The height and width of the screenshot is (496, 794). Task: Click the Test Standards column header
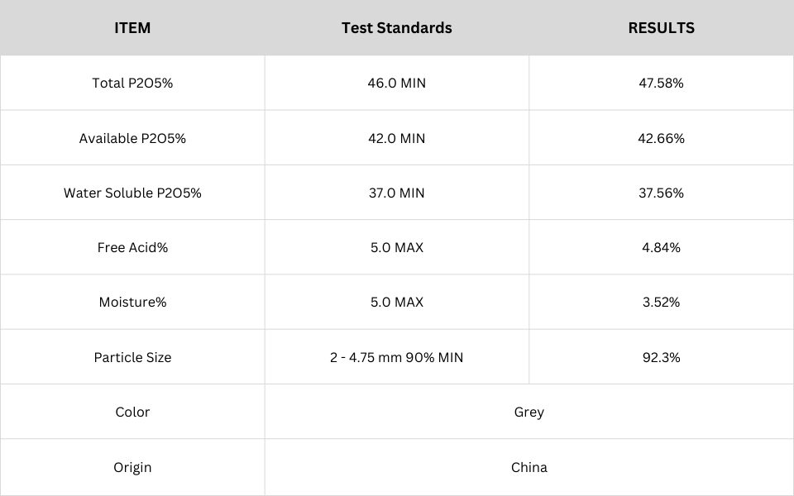coord(397,28)
